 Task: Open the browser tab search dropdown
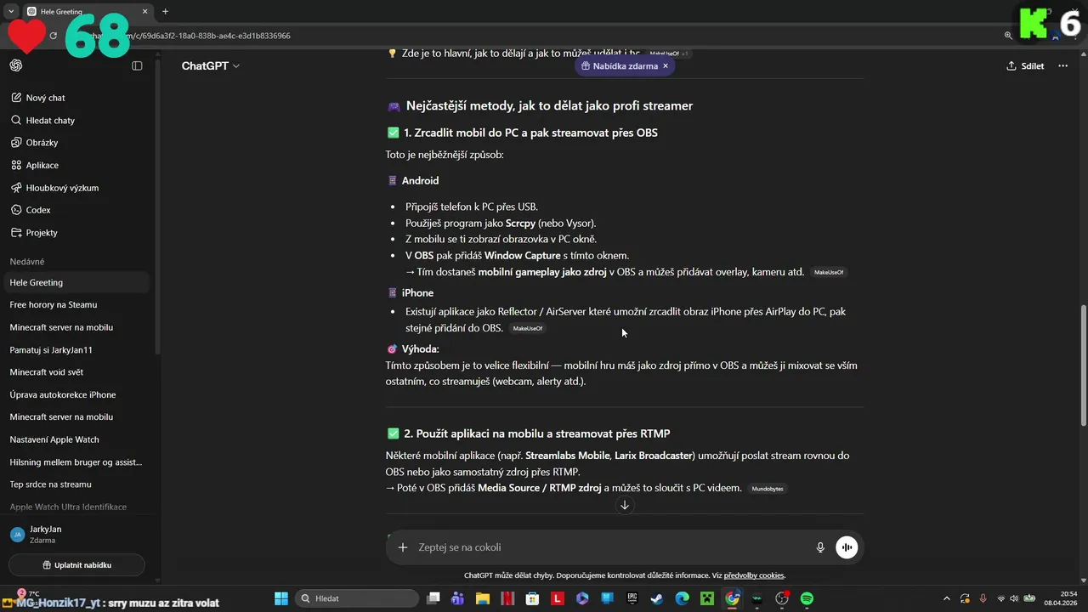click(10, 11)
